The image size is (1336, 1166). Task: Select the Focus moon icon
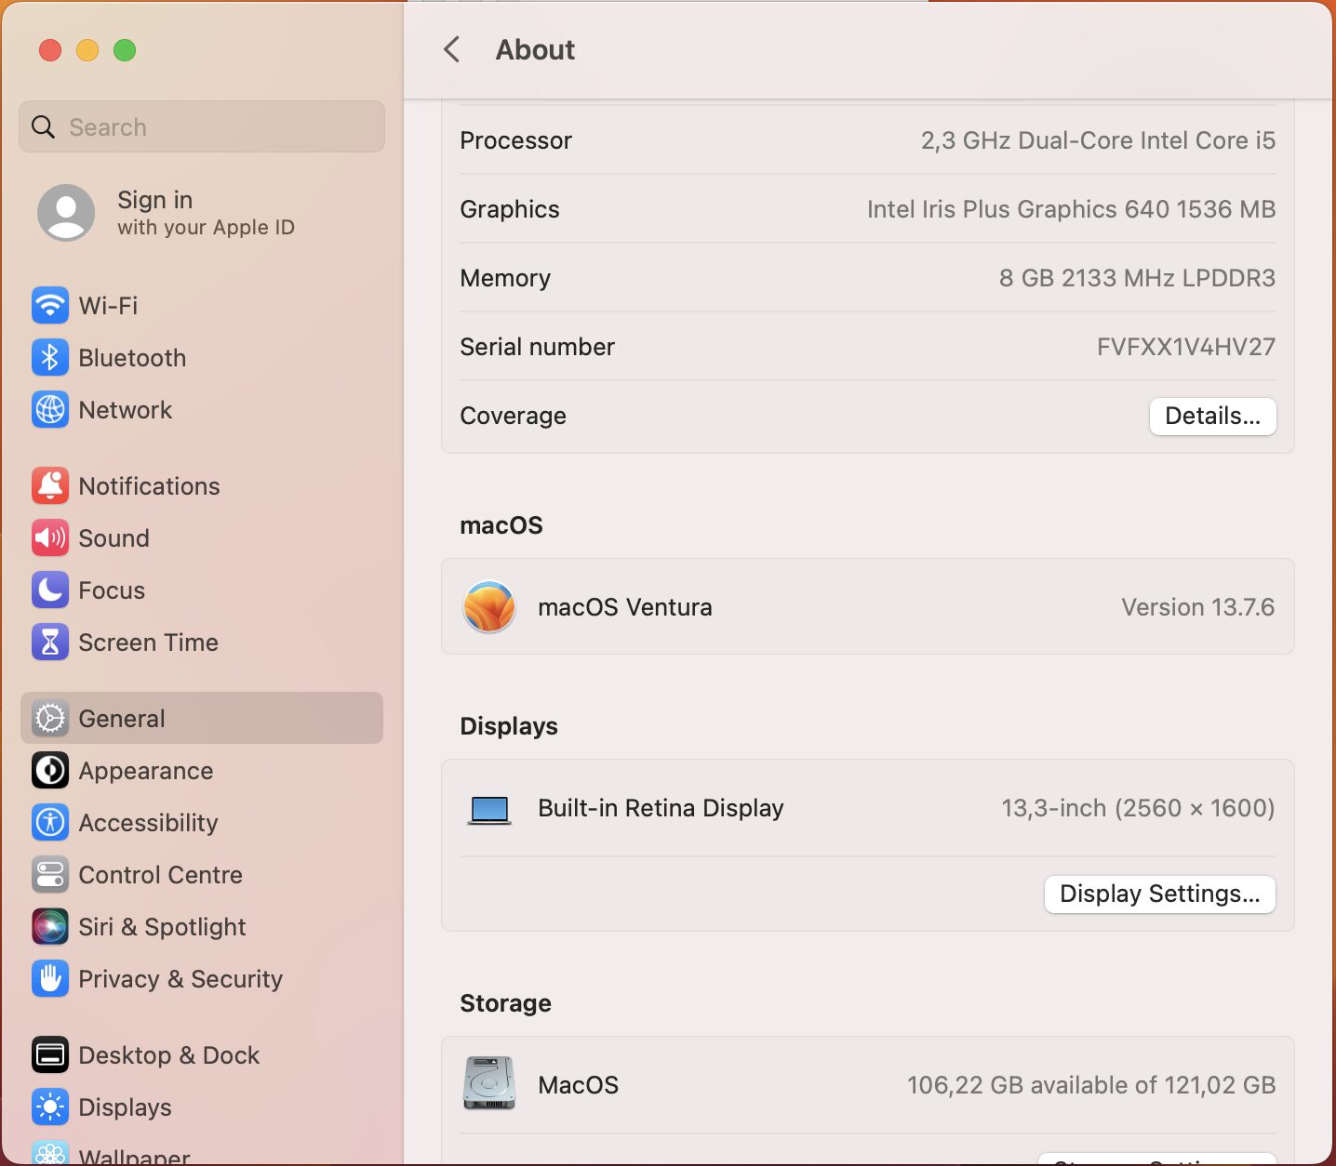50,590
